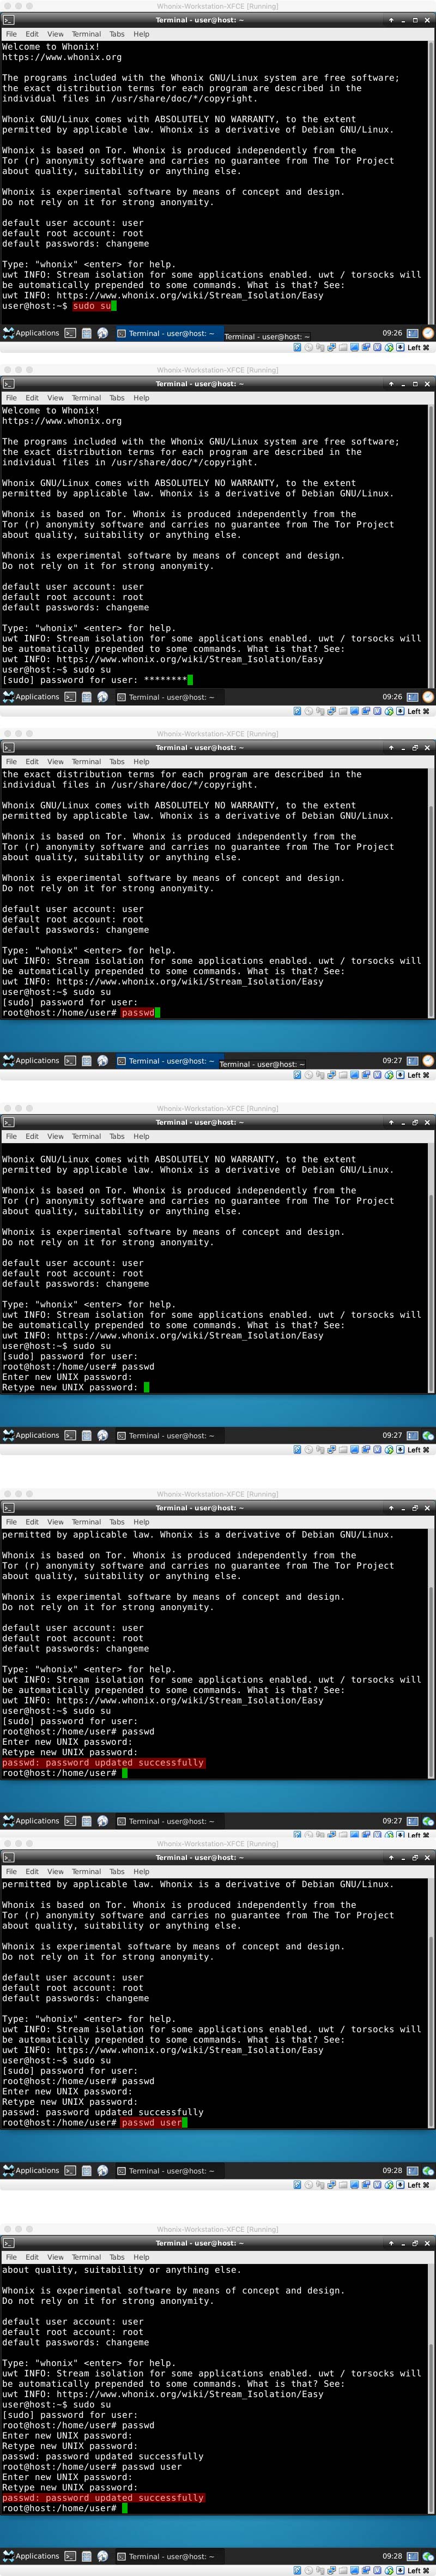The image size is (436, 2576).
Task: Launch terminal emulator icon in the topmost panel
Action: click(x=70, y=333)
